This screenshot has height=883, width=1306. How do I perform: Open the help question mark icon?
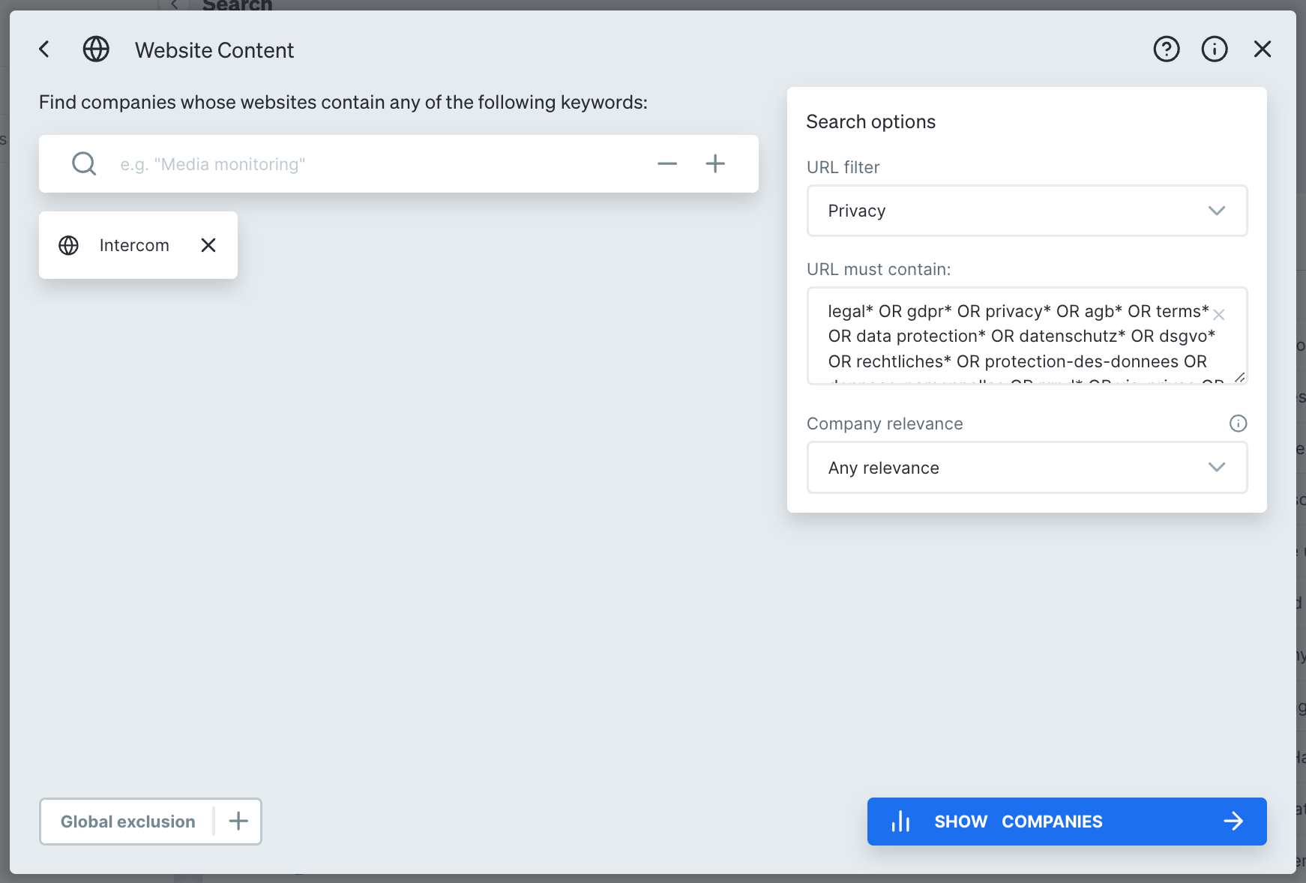1167,49
